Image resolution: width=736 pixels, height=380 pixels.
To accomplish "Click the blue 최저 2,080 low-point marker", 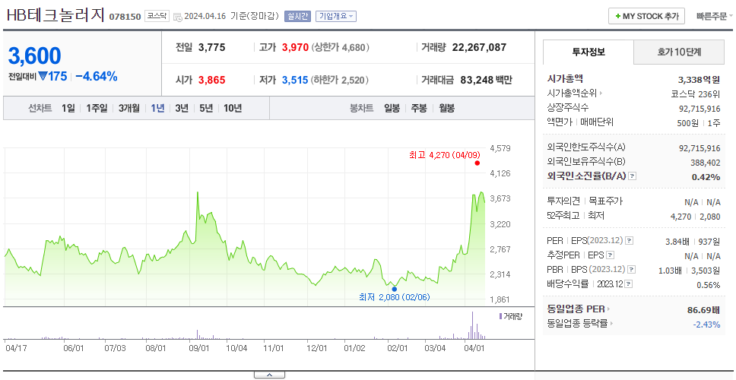I will pos(395,289).
